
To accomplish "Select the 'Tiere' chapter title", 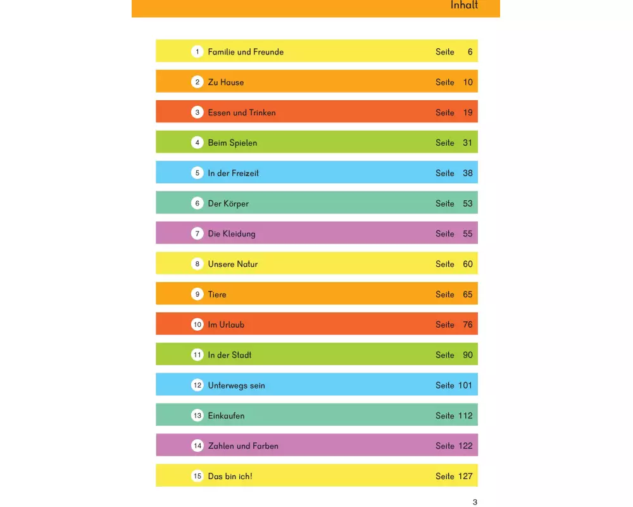I will 217,295.
